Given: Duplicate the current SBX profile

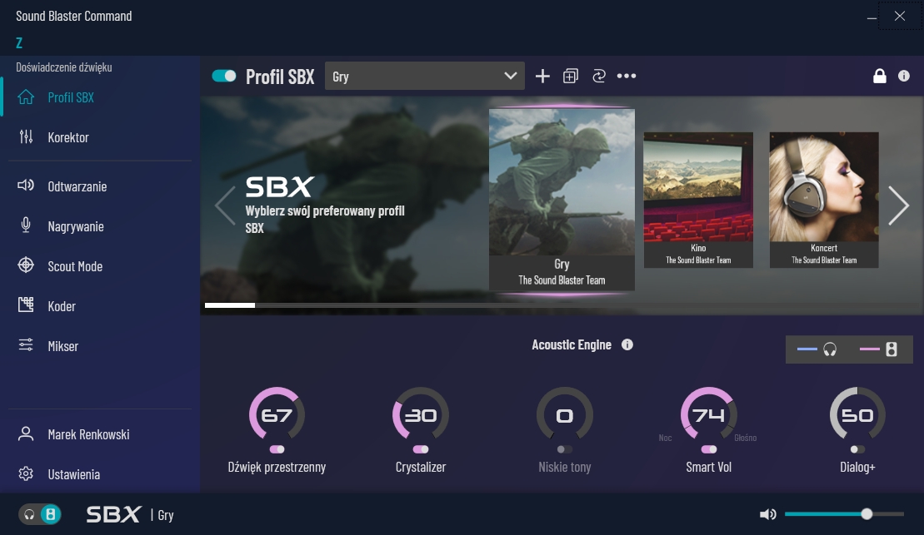Looking at the screenshot, I should (x=571, y=76).
